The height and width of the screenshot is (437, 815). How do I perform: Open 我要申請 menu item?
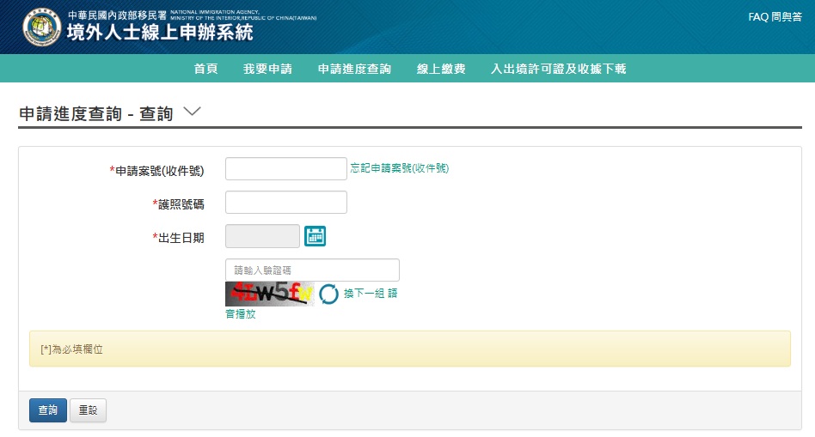pos(267,69)
